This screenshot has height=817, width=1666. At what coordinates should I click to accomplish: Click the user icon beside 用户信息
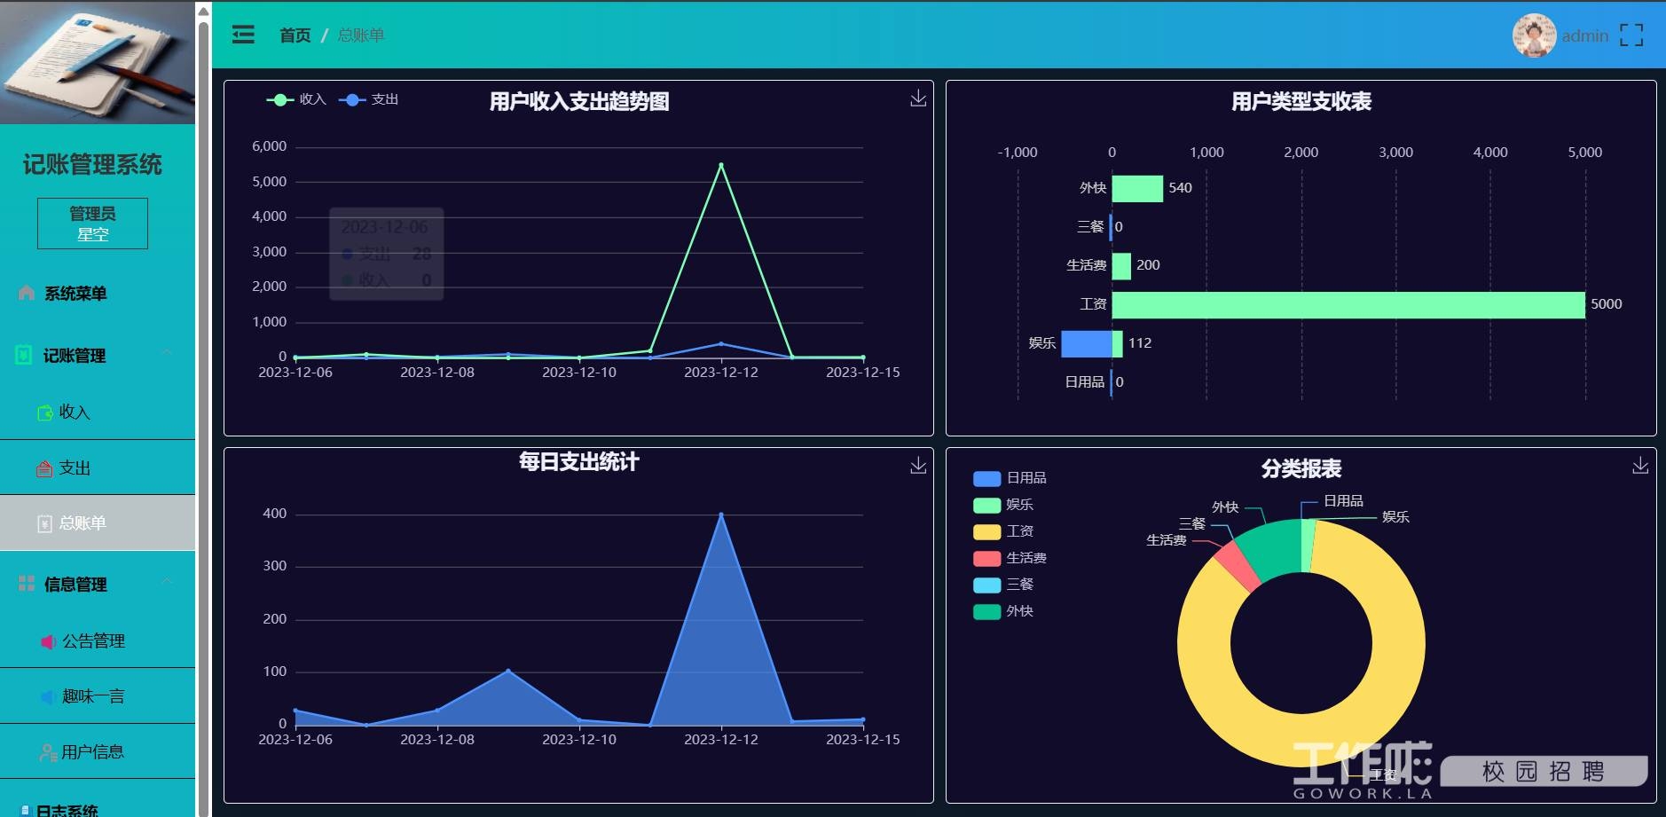(x=48, y=752)
